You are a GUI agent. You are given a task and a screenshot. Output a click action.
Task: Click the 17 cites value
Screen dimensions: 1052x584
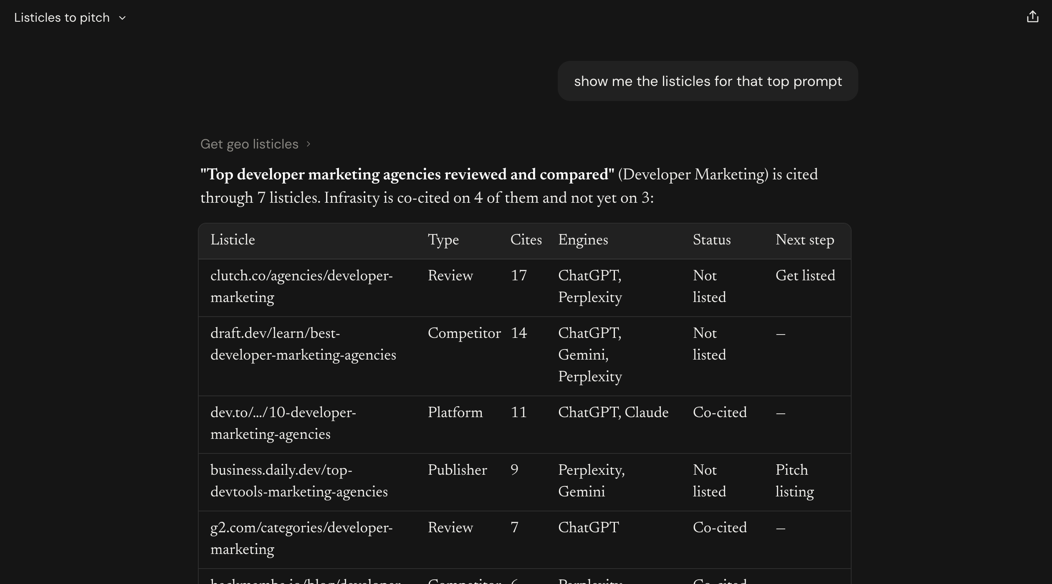(x=518, y=275)
